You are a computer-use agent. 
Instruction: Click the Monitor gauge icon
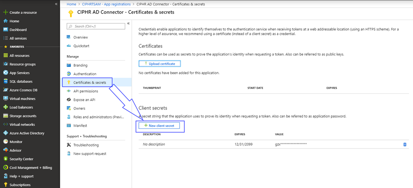(5, 142)
